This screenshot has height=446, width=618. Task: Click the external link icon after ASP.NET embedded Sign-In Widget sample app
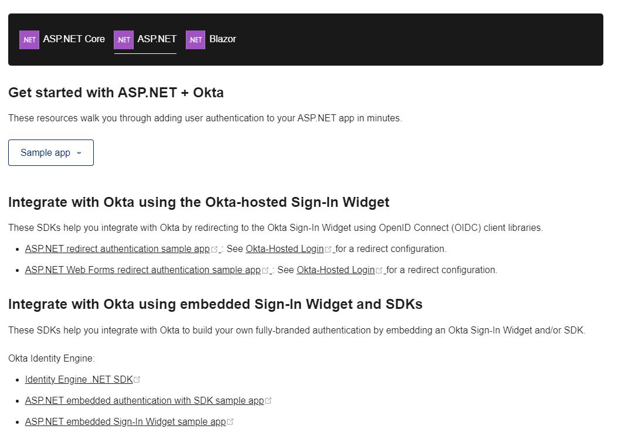(229, 420)
